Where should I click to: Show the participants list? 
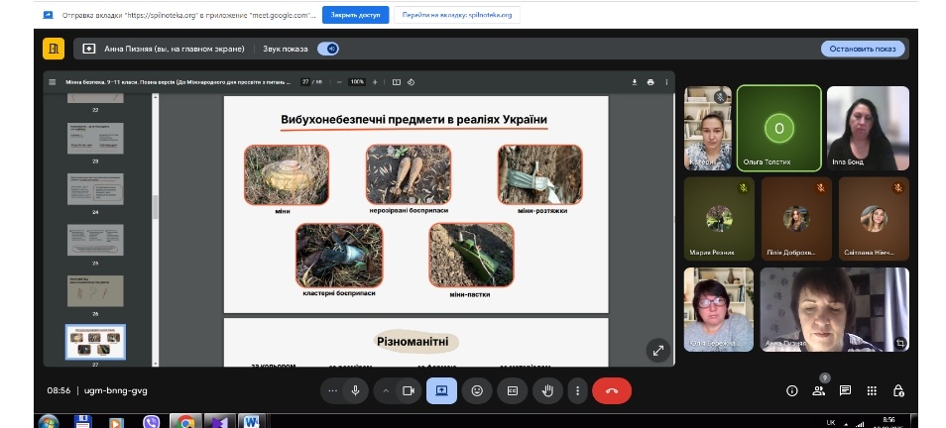[818, 390]
